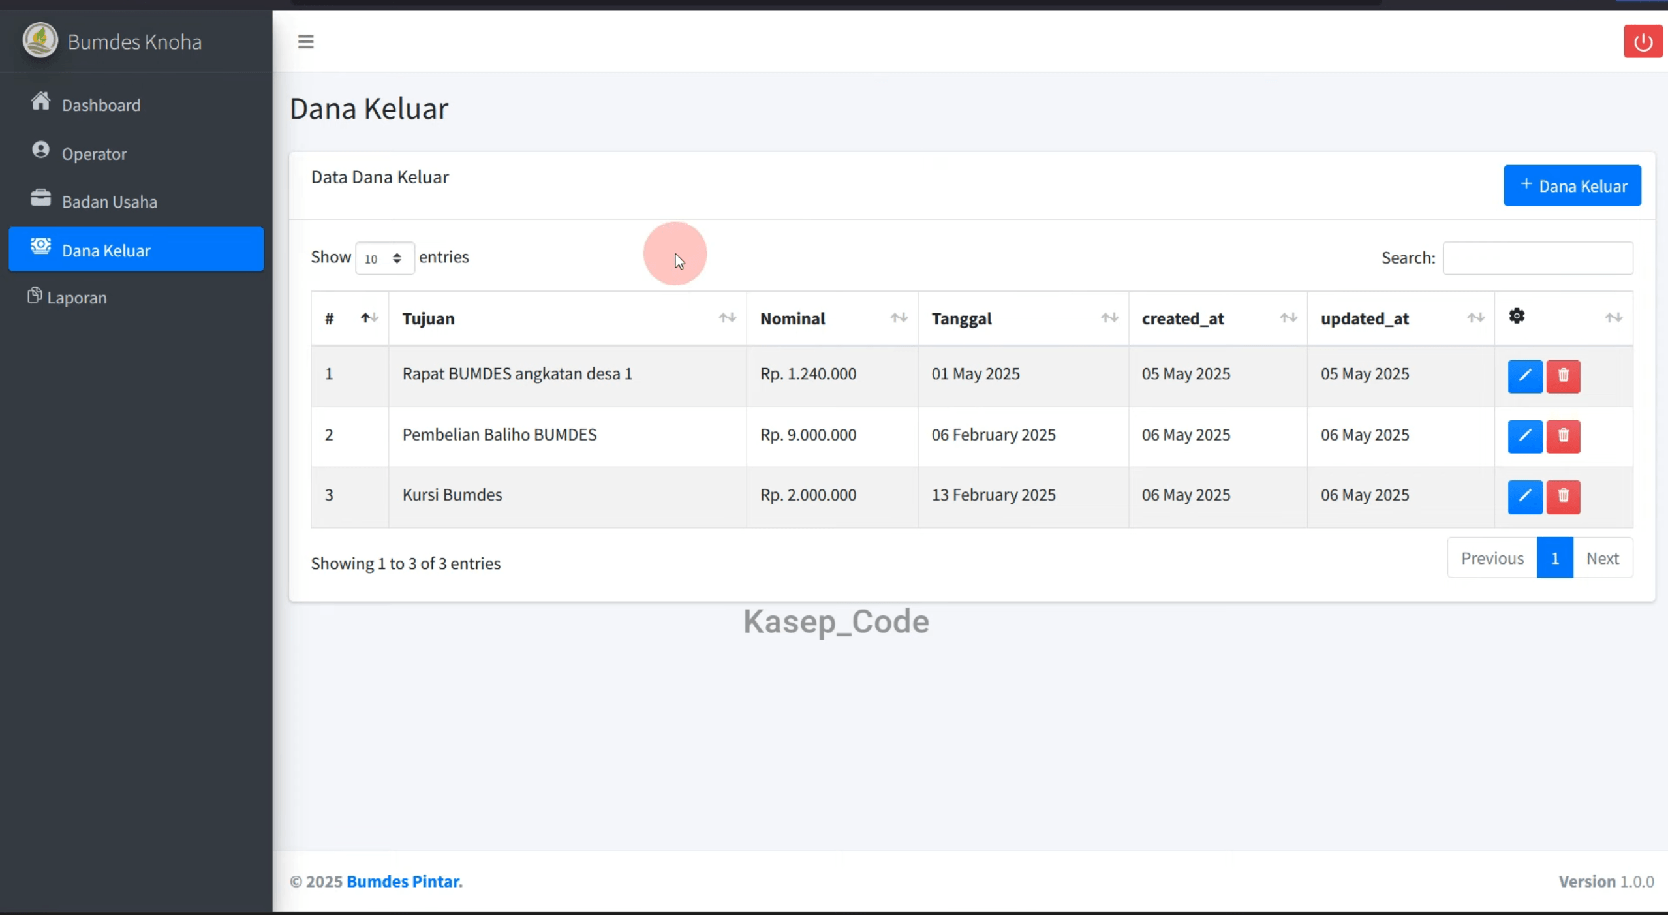The image size is (1668, 915).
Task: Sort by the updated_at column
Action: pyautogui.click(x=1401, y=318)
